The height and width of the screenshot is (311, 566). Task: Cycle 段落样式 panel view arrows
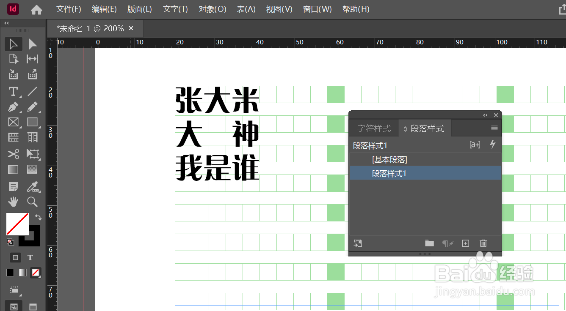pos(405,129)
